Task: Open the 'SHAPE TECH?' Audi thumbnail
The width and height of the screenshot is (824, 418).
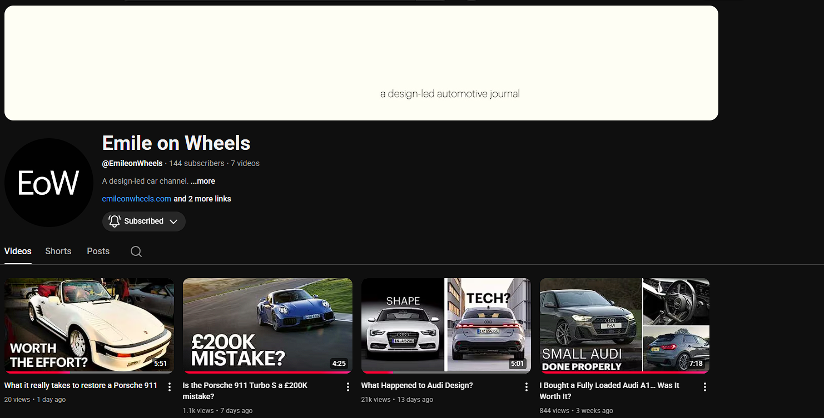Action: coord(446,325)
